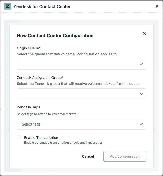163x176 pixels.
Task: Enable the Transcription checkbox
Action: (x=19, y=137)
